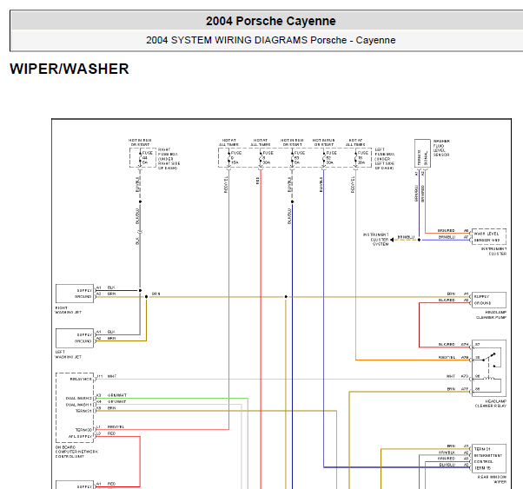523x489 pixels.
Task: Click the LEFT WASHING JET label
Action: click(x=68, y=354)
